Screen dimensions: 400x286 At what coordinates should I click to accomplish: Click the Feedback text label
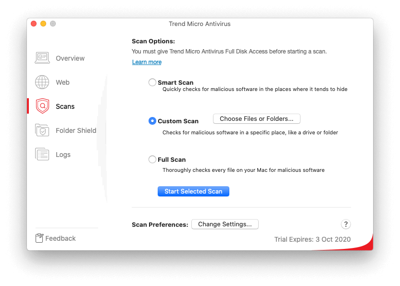point(61,238)
